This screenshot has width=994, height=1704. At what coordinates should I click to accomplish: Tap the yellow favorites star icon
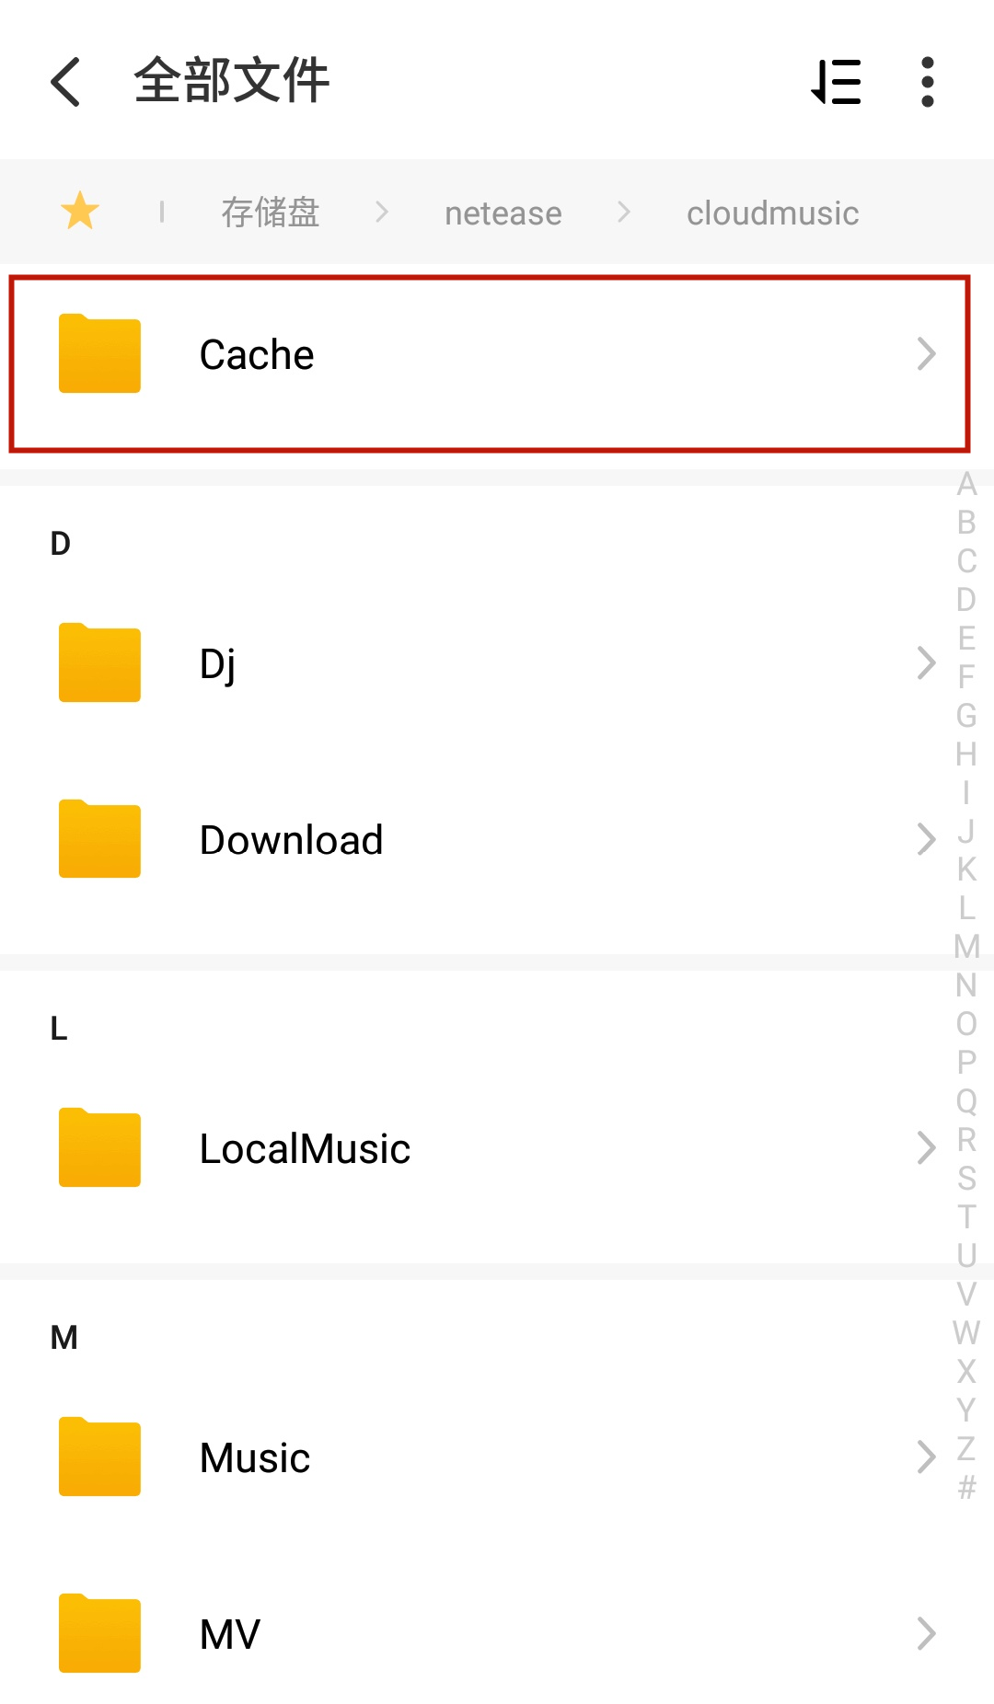pyautogui.click(x=80, y=212)
